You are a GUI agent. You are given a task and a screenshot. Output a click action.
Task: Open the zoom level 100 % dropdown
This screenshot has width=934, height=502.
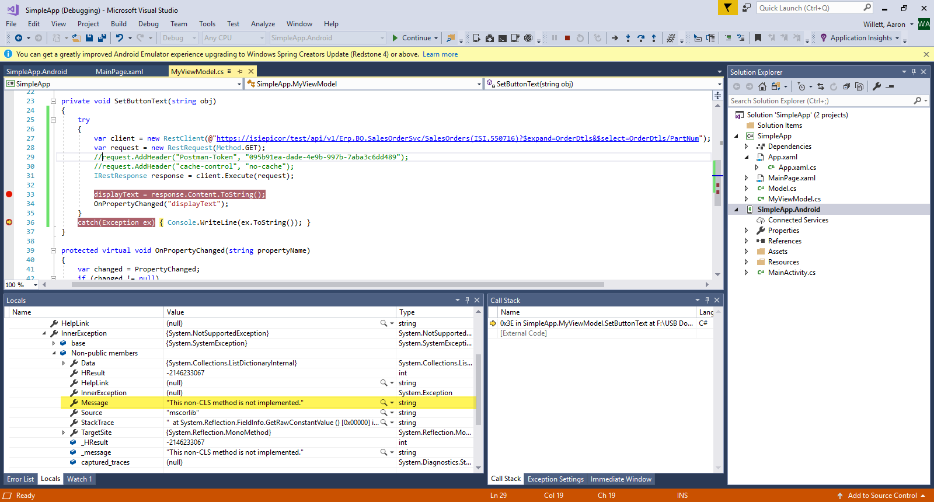[36, 285]
